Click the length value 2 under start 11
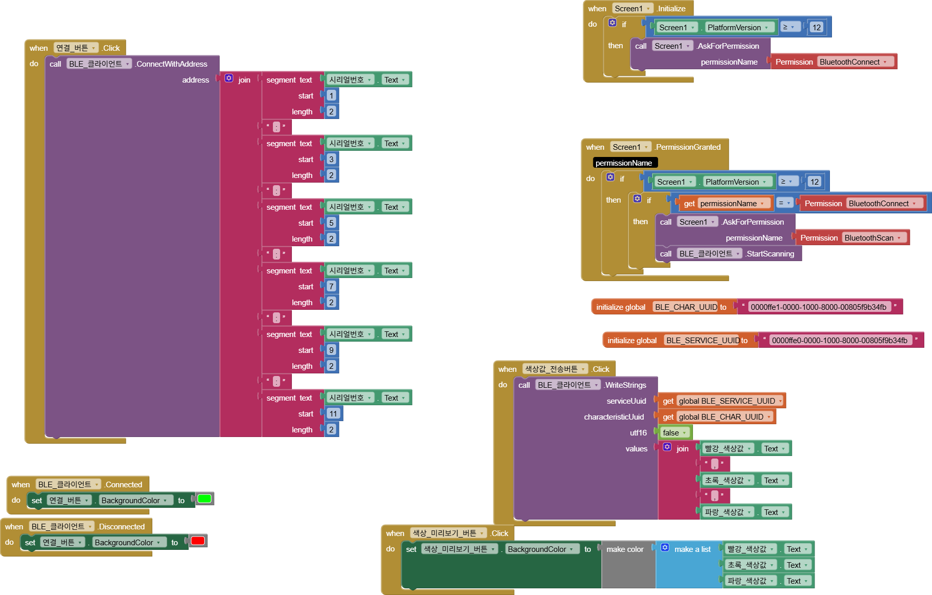Viewport: 932px width, 595px height. [x=331, y=430]
